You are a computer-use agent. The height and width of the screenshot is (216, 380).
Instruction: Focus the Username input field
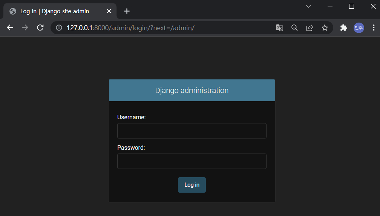pyautogui.click(x=192, y=131)
